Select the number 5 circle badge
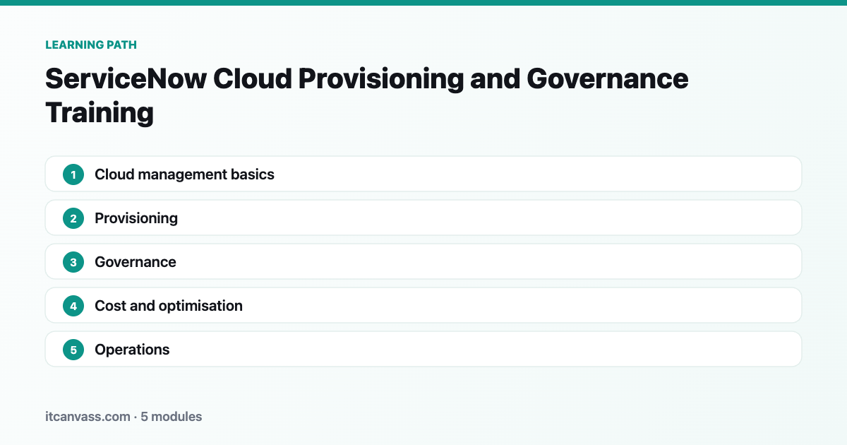 (x=73, y=349)
